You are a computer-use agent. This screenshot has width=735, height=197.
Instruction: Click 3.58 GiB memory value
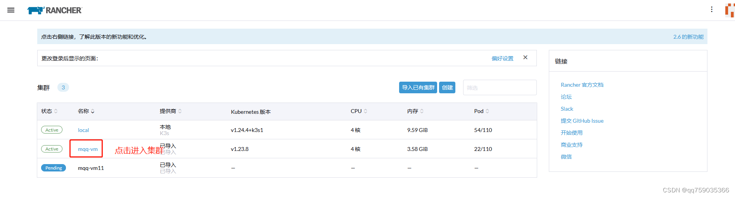[x=417, y=149]
